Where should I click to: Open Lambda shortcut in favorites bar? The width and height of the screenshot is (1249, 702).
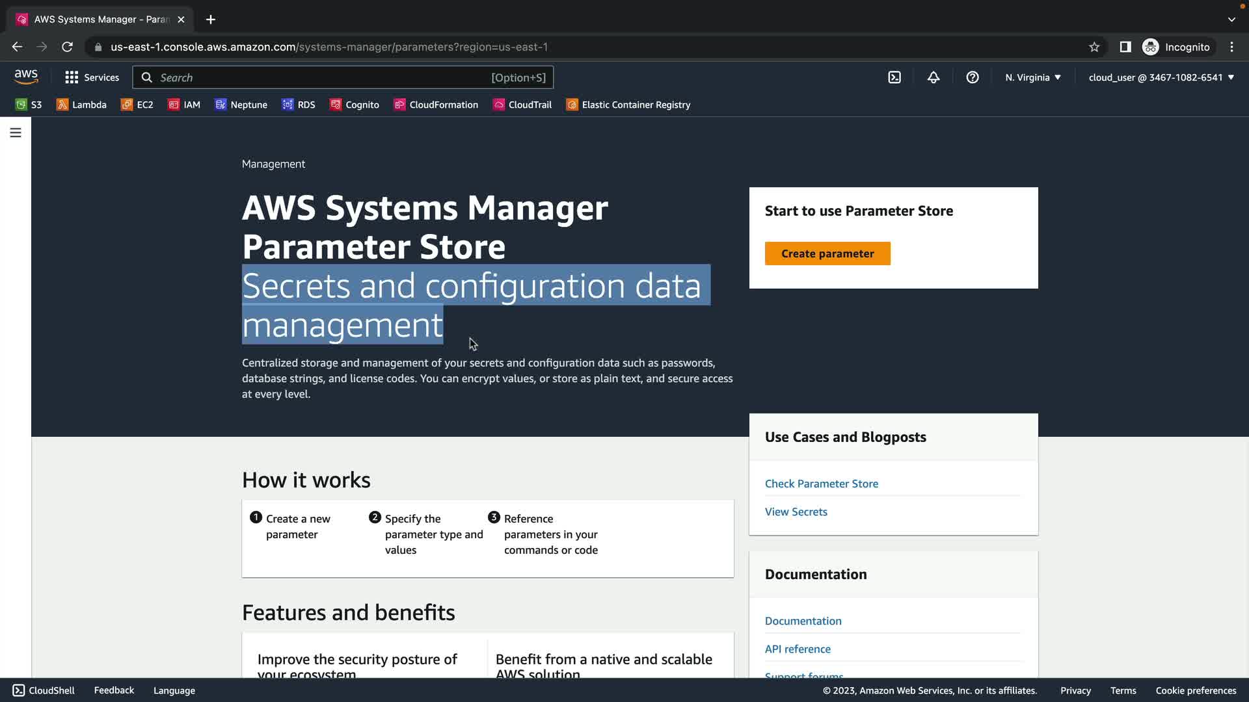click(81, 105)
